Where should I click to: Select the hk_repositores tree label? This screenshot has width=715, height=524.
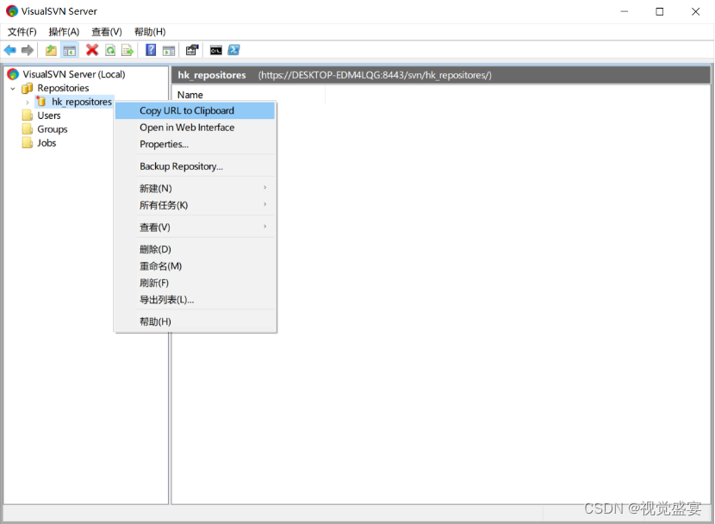click(x=82, y=102)
